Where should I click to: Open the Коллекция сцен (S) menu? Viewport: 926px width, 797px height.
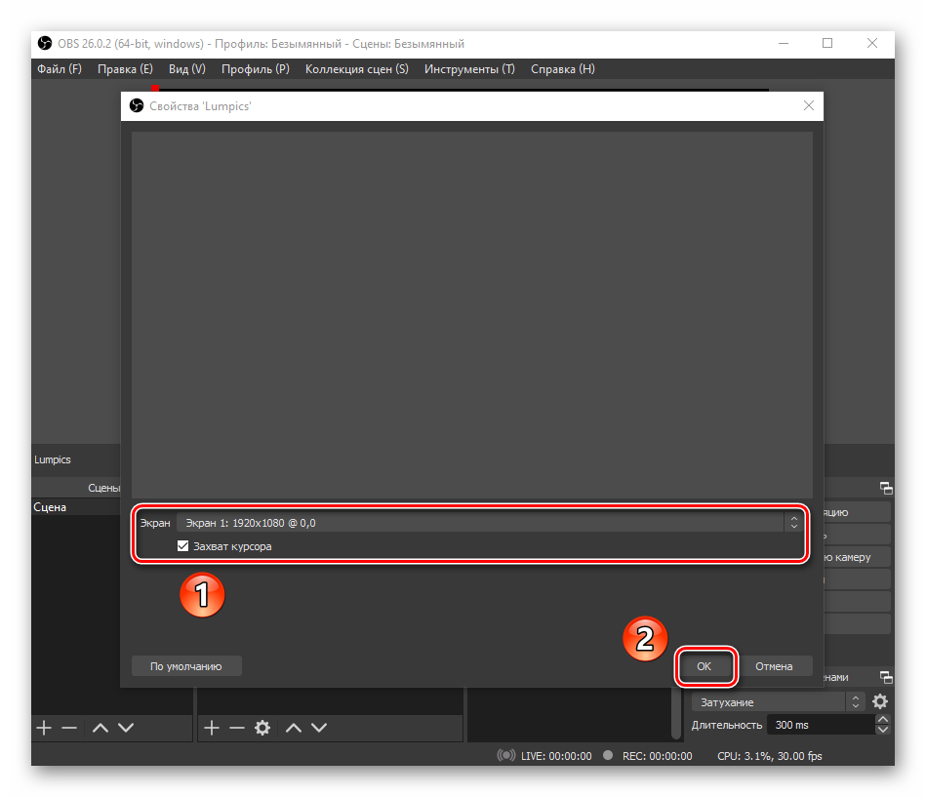point(356,69)
